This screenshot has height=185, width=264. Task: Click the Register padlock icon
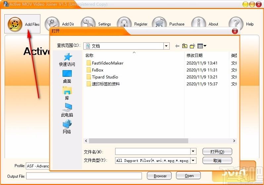point(124,23)
